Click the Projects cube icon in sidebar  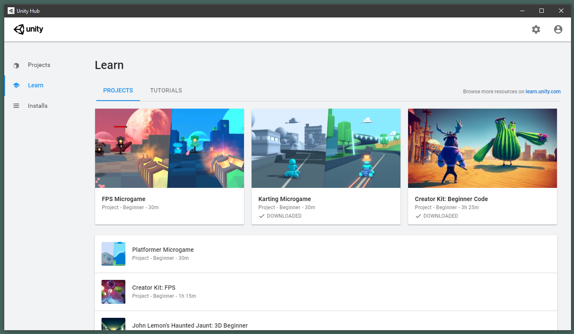(16, 65)
